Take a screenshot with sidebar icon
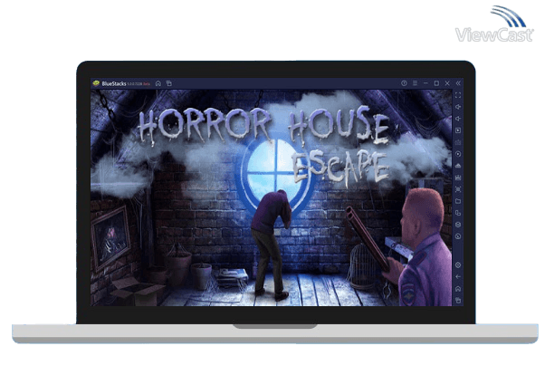The width and height of the screenshot is (545, 375). pyautogui.click(x=458, y=189)
